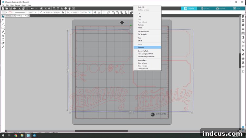Click the scissors Cut icon
This screenshot has height=138, width=246.
pos(19,9)
